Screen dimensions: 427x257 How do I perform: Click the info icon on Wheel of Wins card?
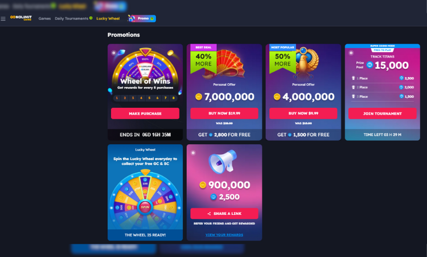(113, 52)
